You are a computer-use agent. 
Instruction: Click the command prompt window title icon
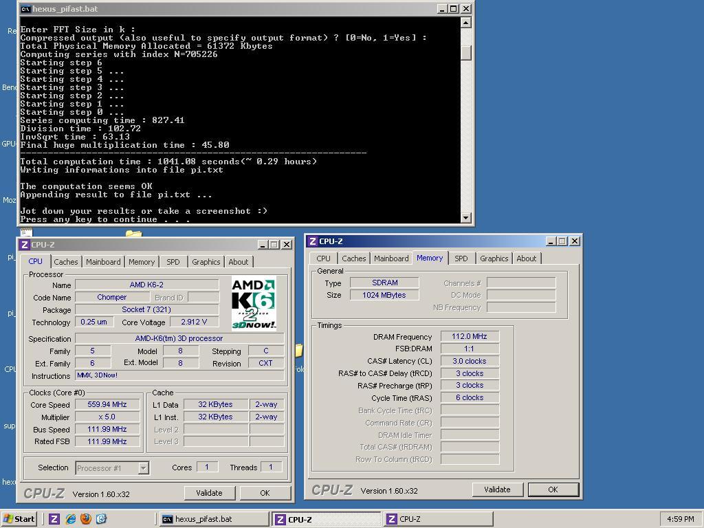[26, 8]
